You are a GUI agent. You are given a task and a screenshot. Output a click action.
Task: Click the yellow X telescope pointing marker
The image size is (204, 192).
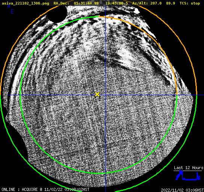click(x=97, y=94)
